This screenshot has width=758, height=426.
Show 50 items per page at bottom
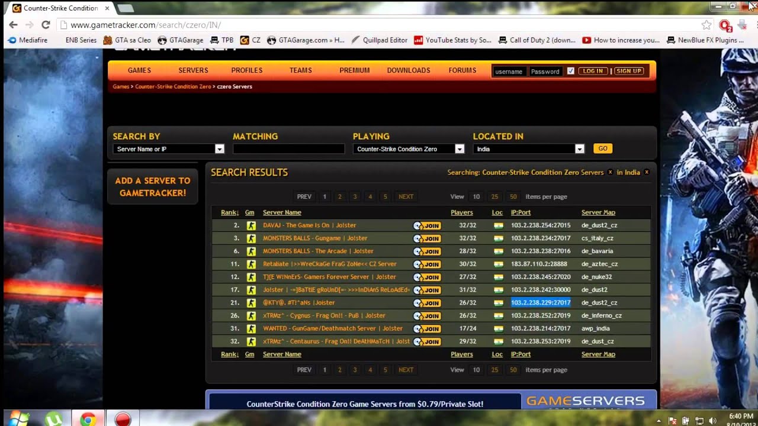pyautogui.click(x=513, y=370)
